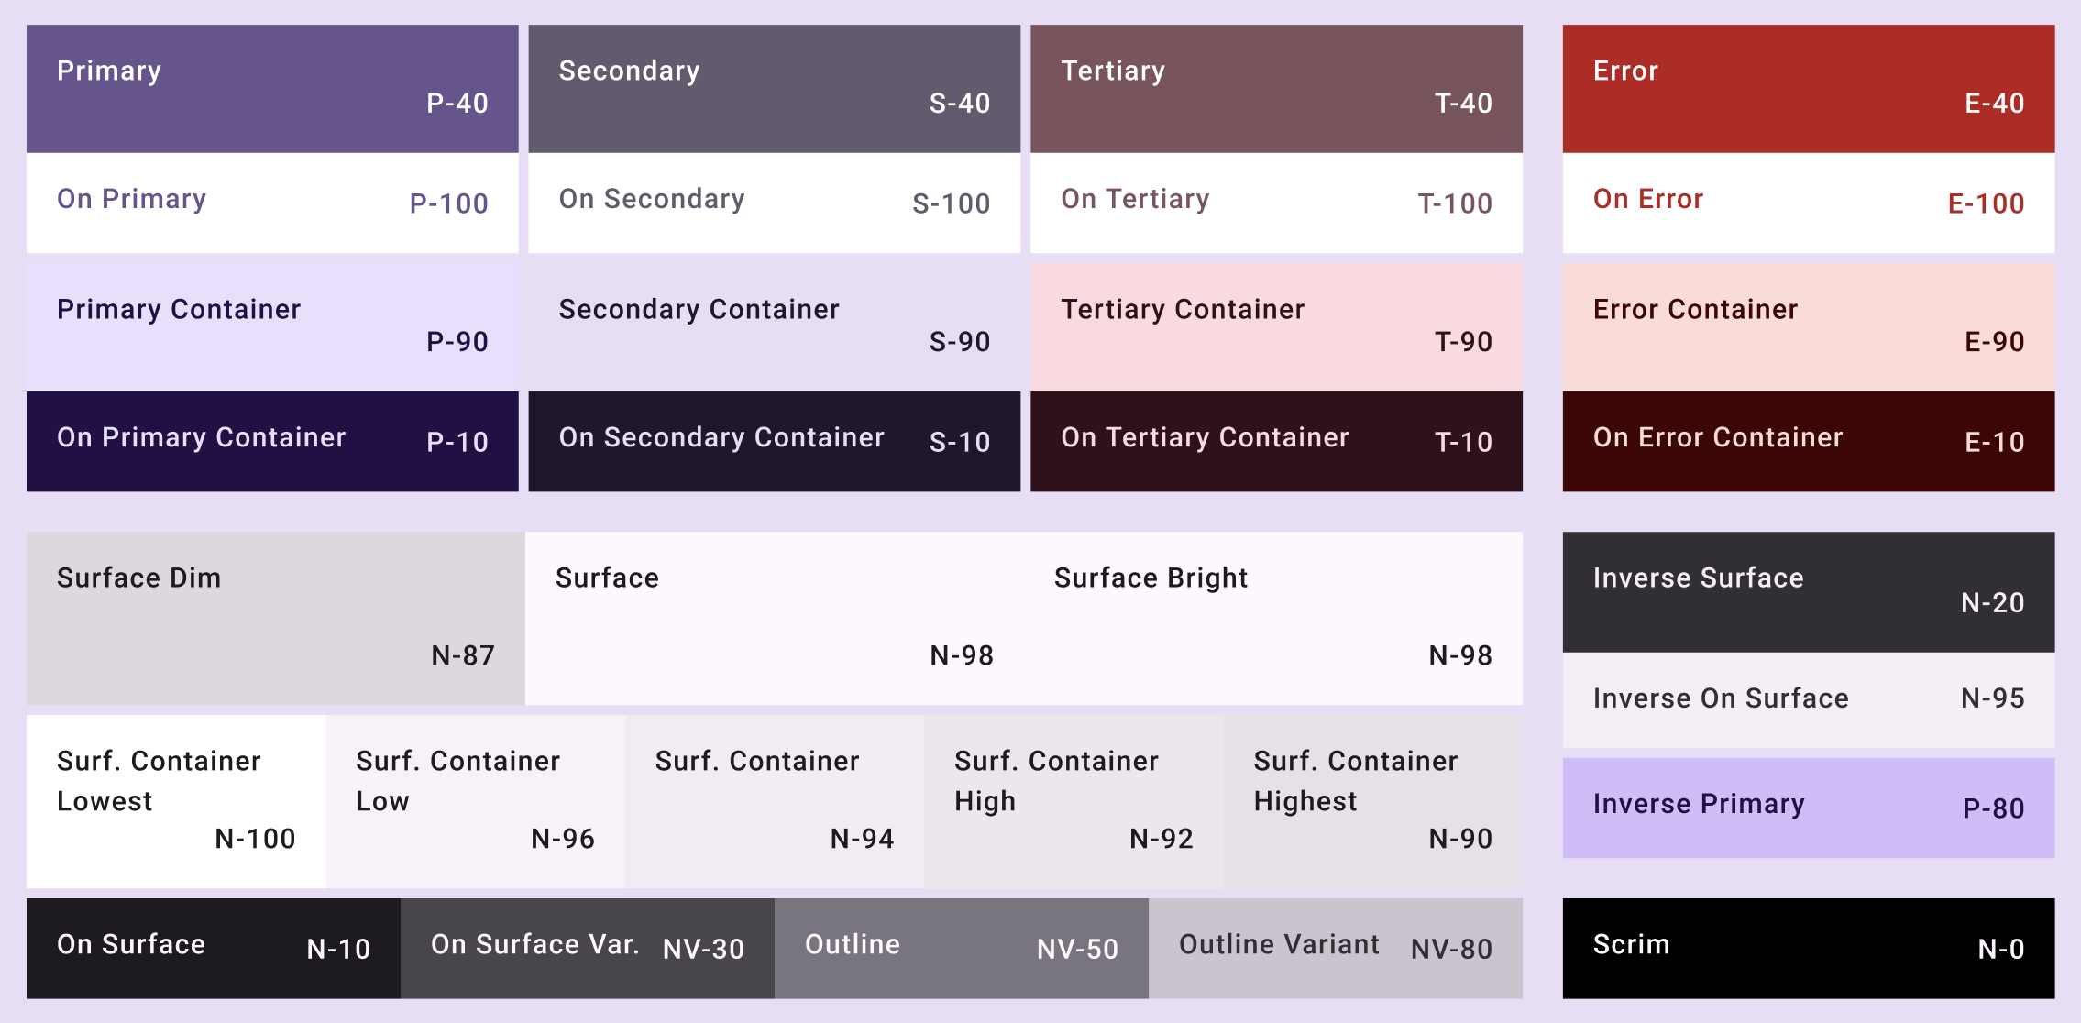This screenshot has width=2081, height=1023.
Task: Select the black Scrim N-0 swatch
Action: (x=1808, y=948)
